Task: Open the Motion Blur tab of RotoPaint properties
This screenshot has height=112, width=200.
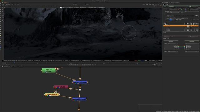Action: pyautogui.click(x=176, y=8)
